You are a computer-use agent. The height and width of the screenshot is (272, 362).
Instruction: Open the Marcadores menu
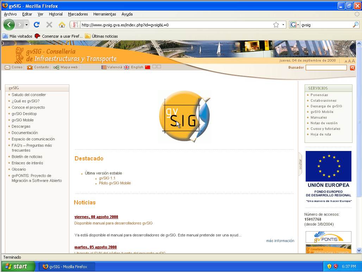click(x=78, y=14)
